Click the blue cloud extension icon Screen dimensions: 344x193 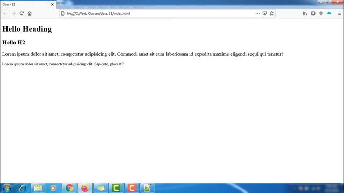point(329,13)
